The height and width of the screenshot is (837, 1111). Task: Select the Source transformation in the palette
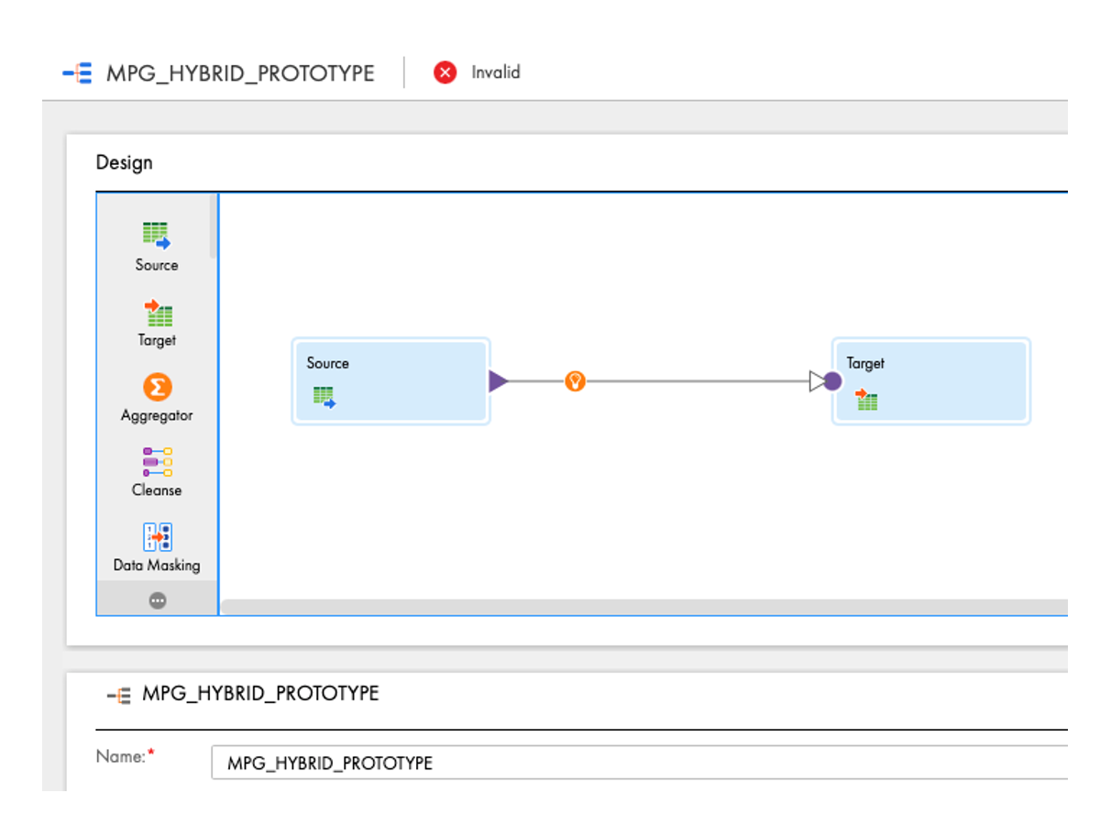tap(156, 237)
